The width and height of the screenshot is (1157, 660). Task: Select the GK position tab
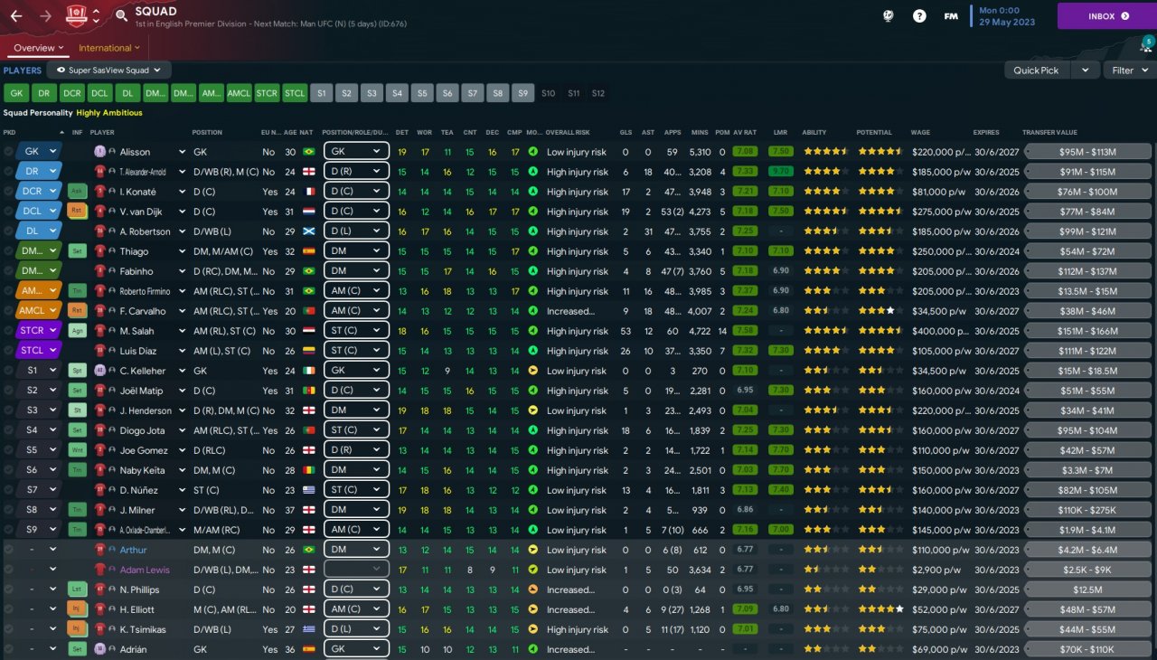pyautogui.click(x=16, y=92)
